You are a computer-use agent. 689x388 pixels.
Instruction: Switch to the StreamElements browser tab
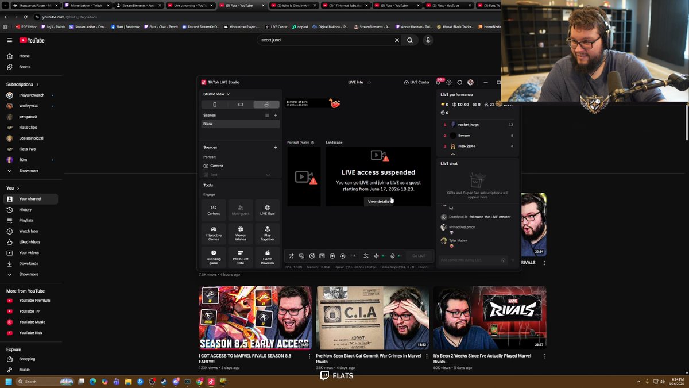click(139, 5)
